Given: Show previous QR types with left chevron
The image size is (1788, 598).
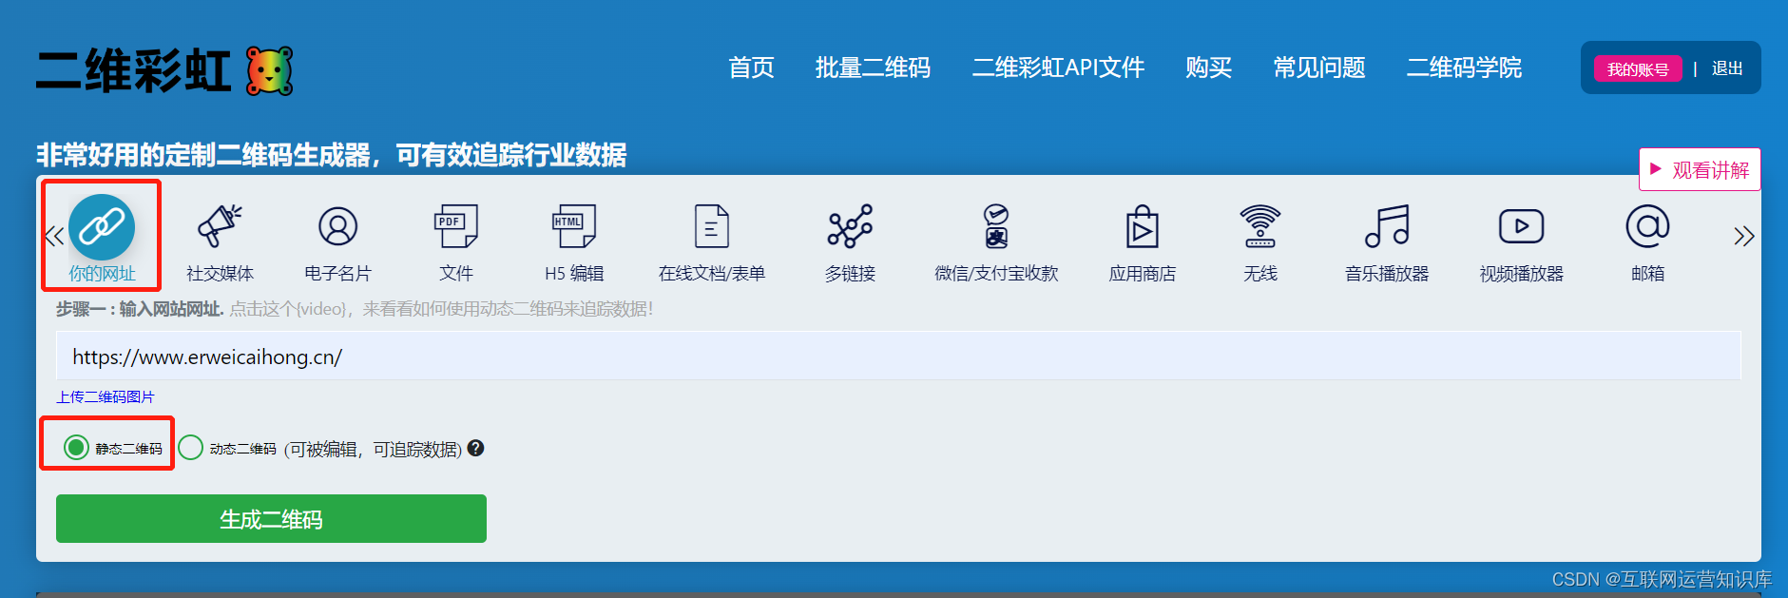Looking at the screenshot, I should [x=54, y=236].
